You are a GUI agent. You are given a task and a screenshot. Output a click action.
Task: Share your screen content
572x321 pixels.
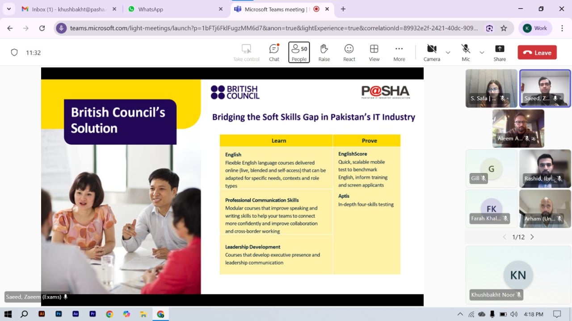[500, 53]
